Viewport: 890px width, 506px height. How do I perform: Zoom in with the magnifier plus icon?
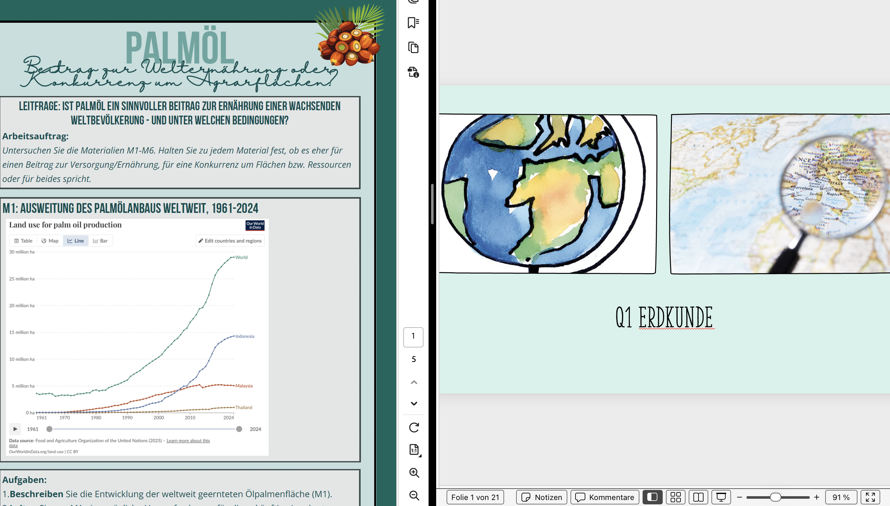tap(414, 473)
